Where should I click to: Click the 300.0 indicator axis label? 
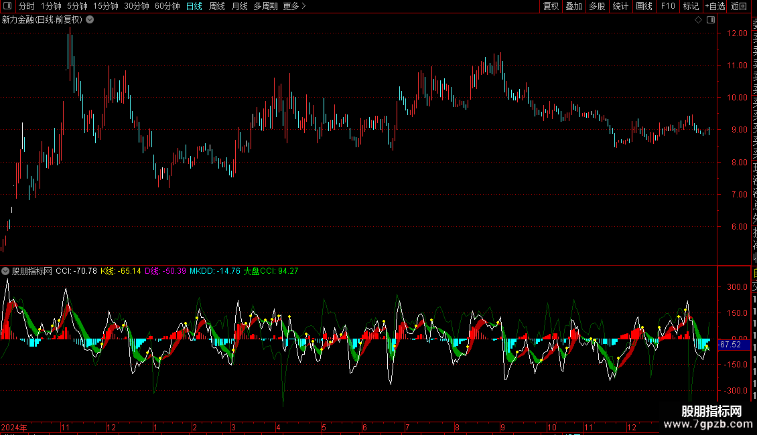pos(737,287)
